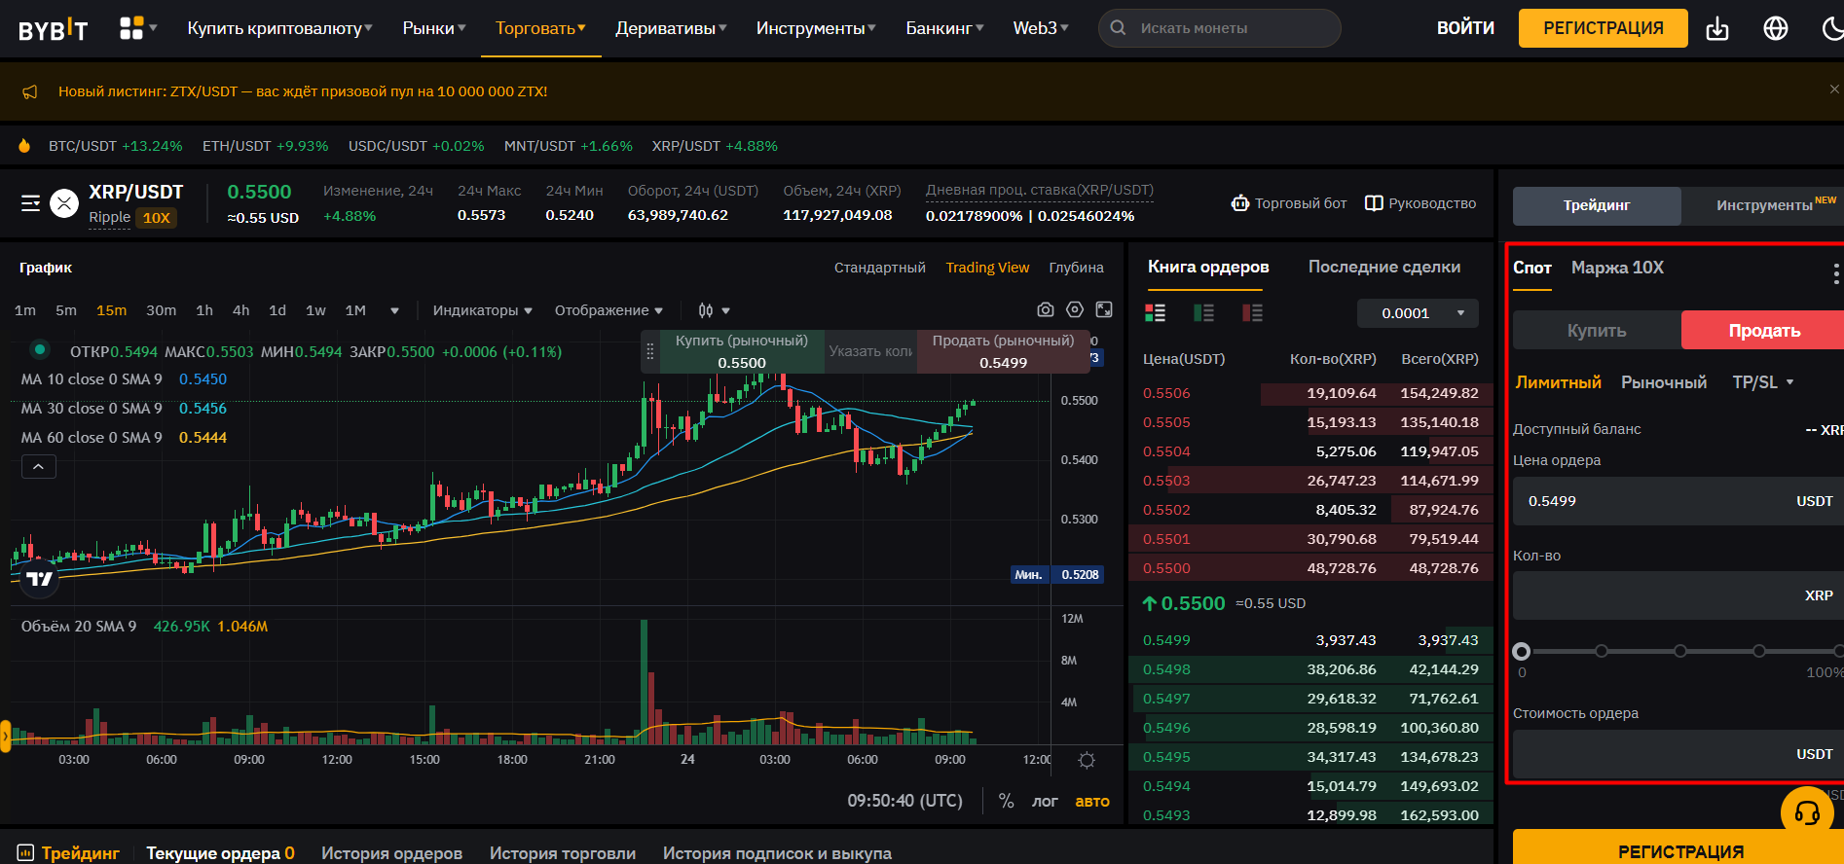Open the TP/SL order type dropdown
This screenshot has width=1844, height=864.
(x=1762, y=382)
